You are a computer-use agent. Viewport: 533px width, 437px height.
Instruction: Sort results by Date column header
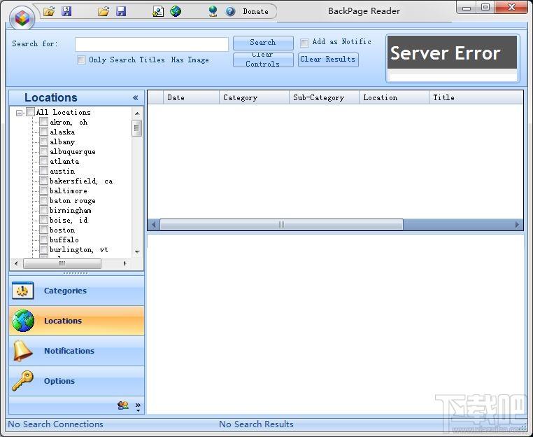click(x=191, y=97)
